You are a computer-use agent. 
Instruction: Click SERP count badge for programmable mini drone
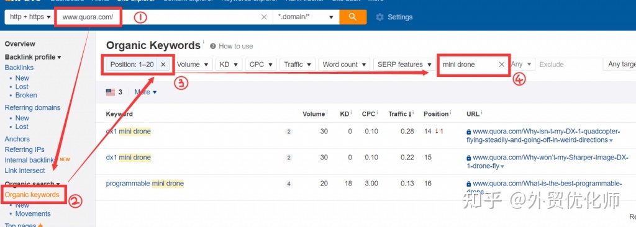(x=289, y=184)
